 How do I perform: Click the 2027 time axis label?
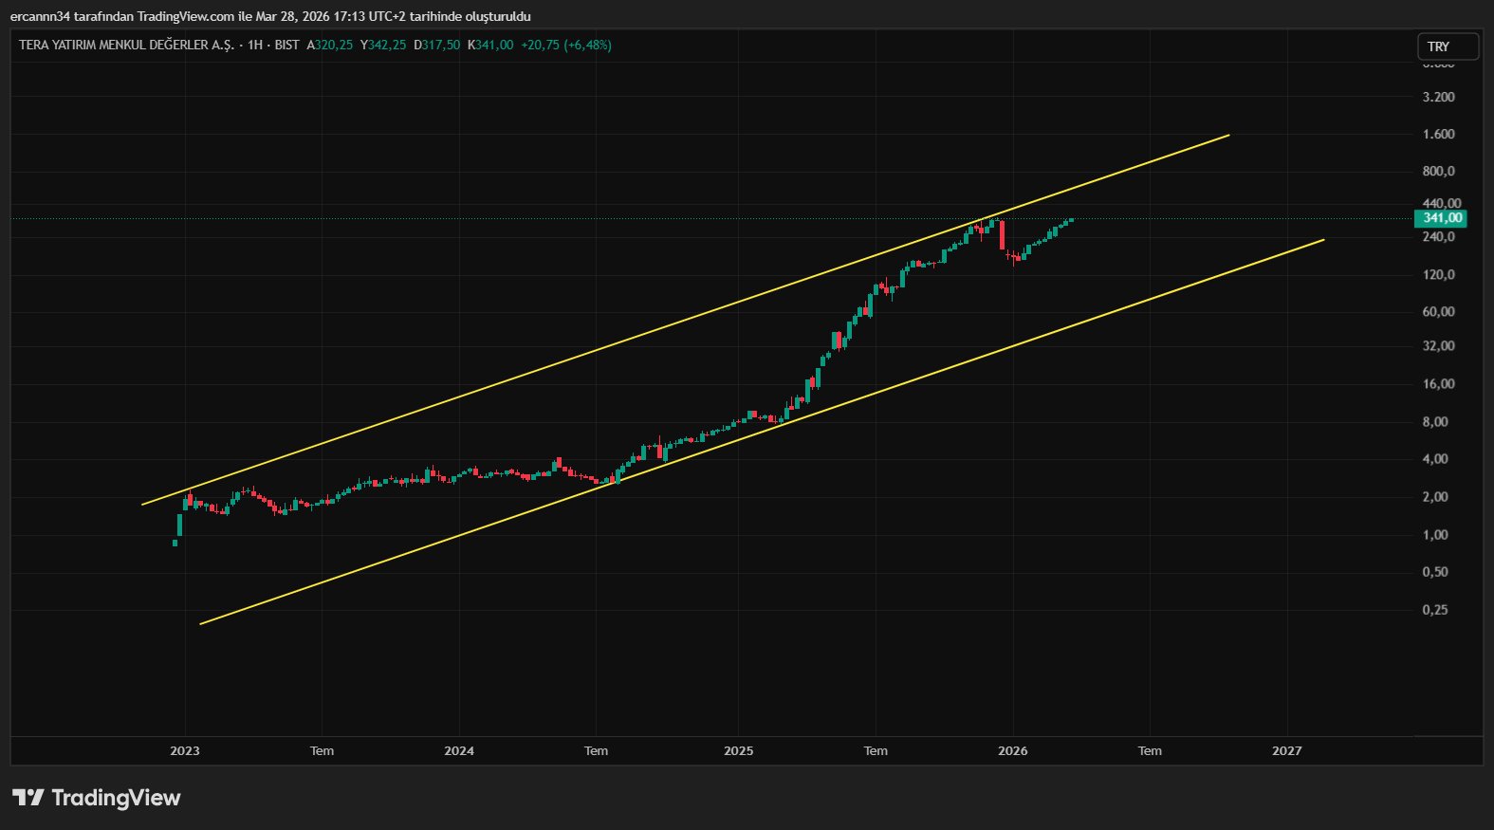click(x=1287, y=750)
